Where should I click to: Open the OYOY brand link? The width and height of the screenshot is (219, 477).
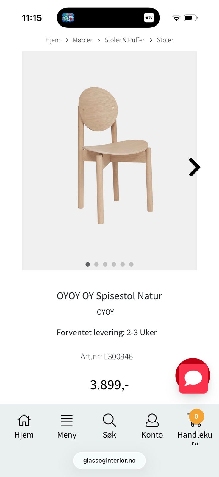pyautogui.click(x=105, y=312)
